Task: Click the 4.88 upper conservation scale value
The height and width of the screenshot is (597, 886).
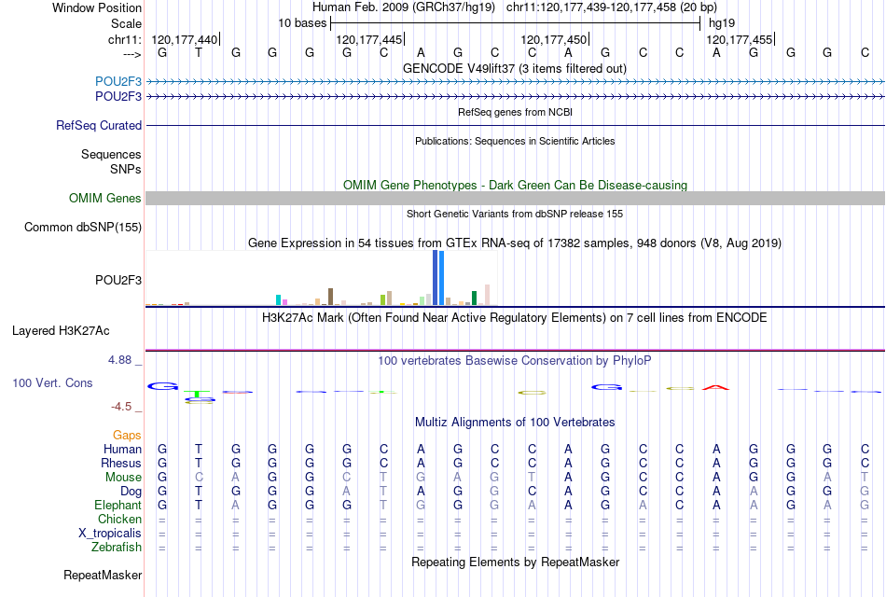Action: click(119, 360)
